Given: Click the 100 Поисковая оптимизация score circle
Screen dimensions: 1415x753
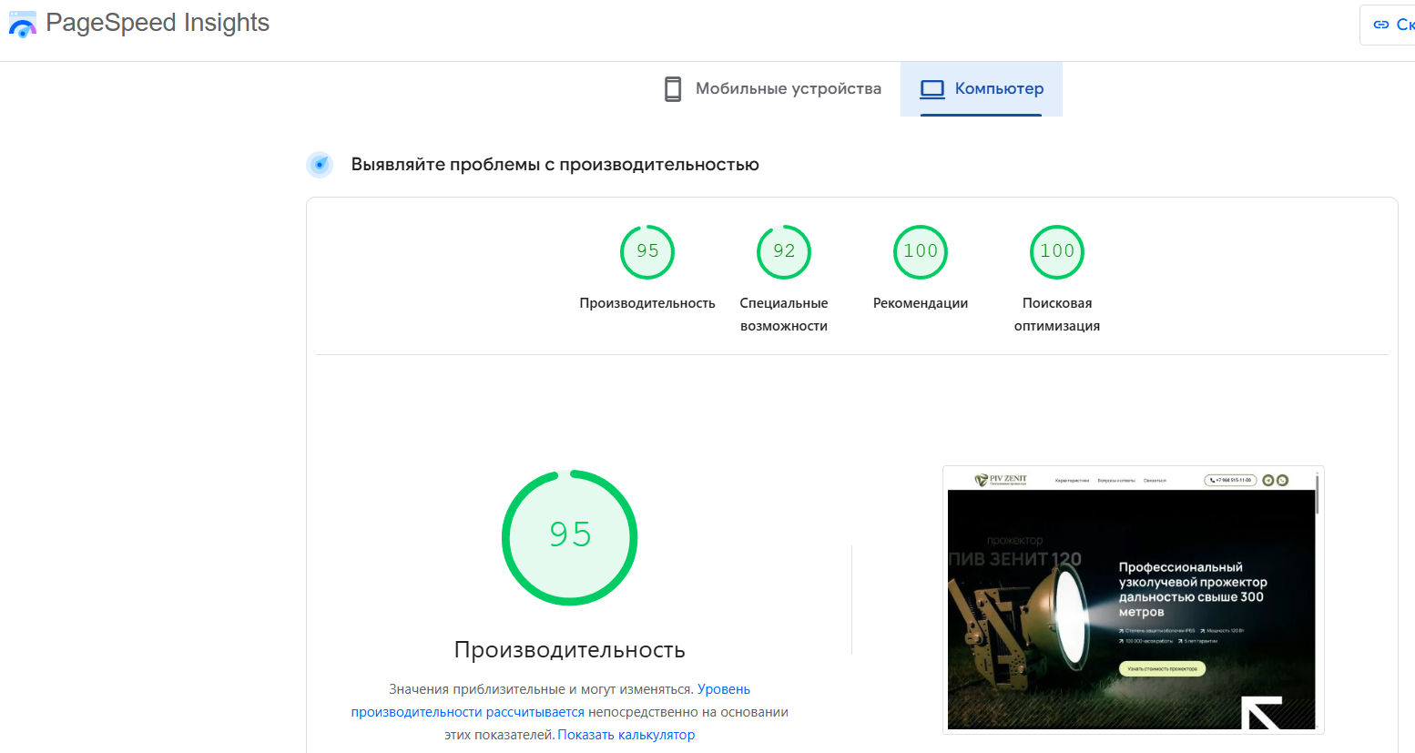Looking at the screenshot, I should pyautogui.click(x=1057, y=252).
